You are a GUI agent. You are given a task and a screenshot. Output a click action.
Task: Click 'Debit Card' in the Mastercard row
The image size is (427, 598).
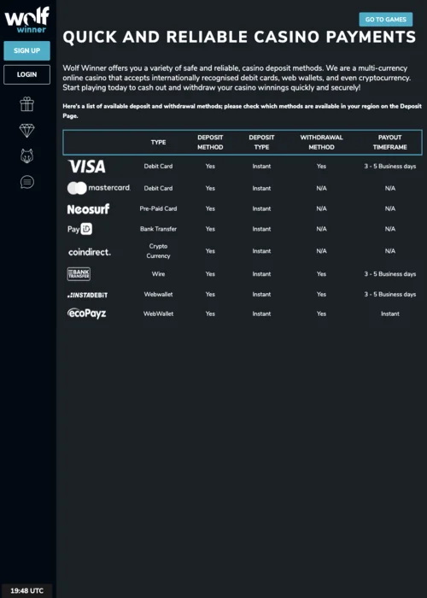[x=158, y=188]
